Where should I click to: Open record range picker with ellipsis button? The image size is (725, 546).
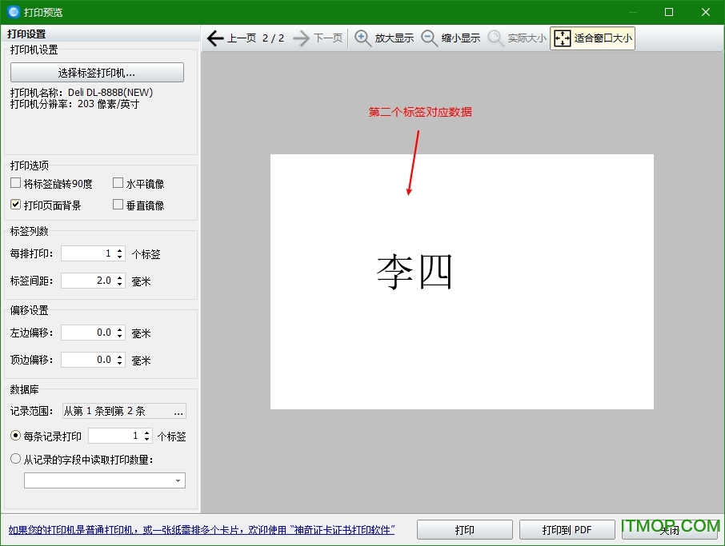point(178,412)
